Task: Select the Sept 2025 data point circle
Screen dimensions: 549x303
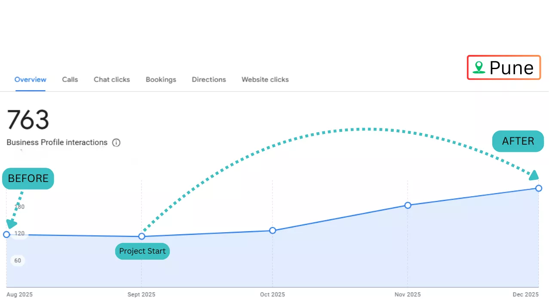Action: (141, 236)
